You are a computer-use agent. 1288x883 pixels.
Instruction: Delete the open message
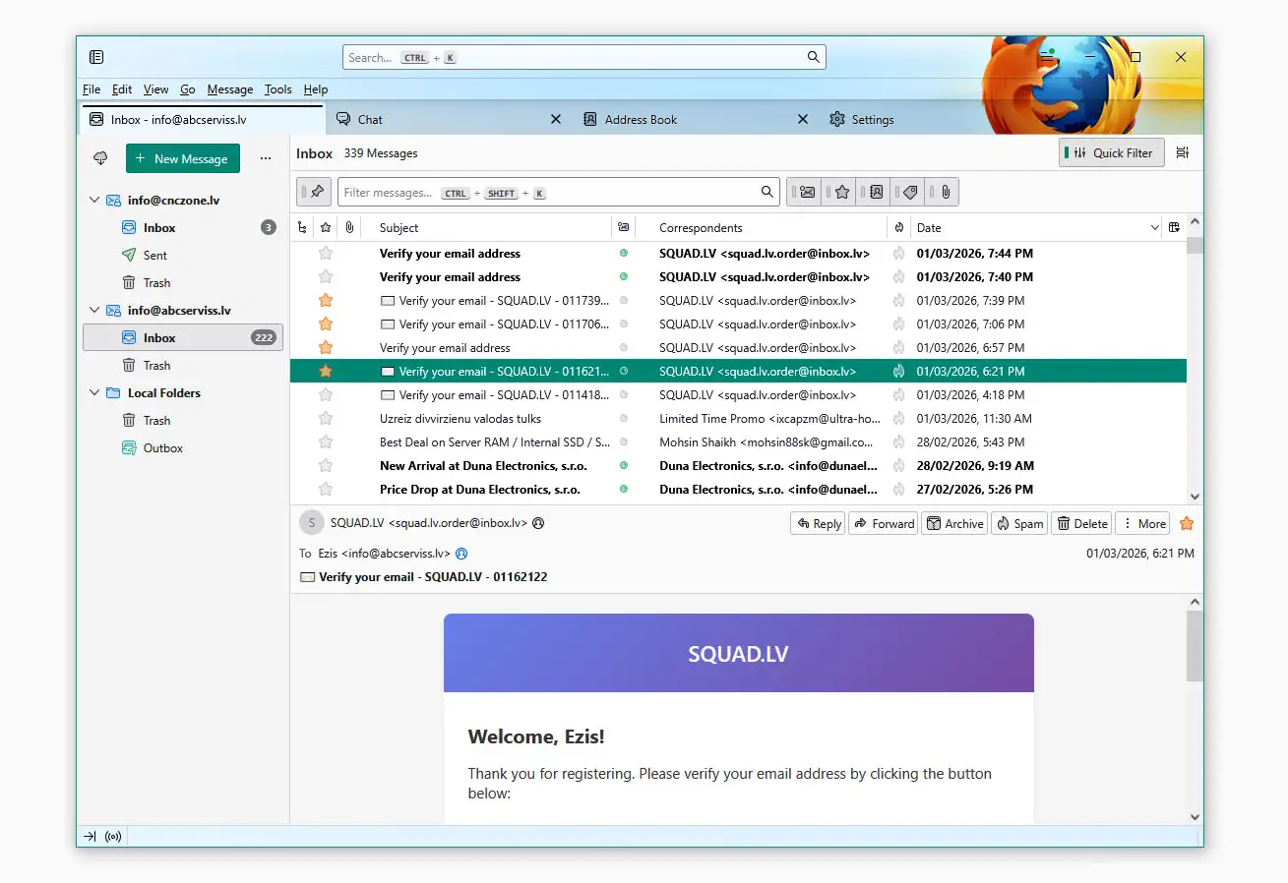tap(1081, 523)
